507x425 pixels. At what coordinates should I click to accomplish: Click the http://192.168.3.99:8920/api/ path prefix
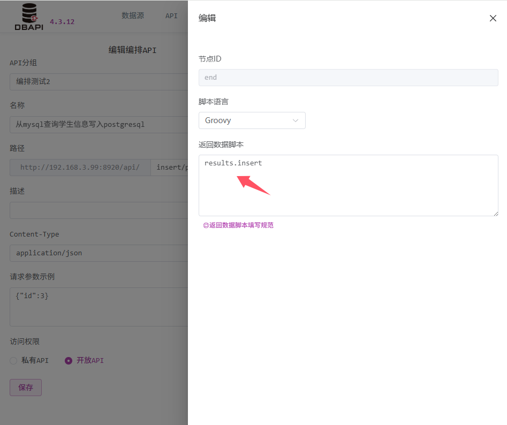point(80,168)
